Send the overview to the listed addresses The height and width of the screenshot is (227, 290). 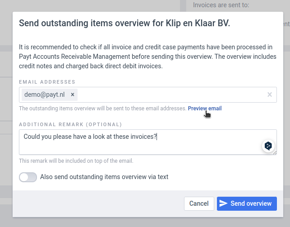click(x=247, y=203)
